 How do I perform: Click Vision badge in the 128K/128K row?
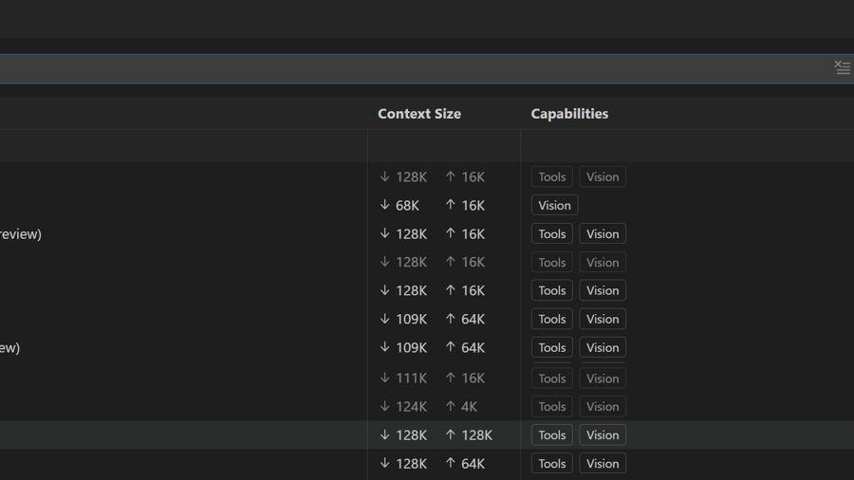pos(603,434)
